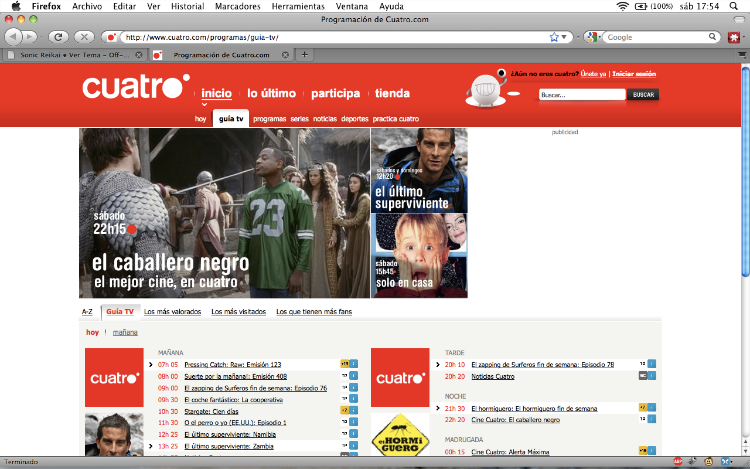This screenshot has width=750, height=469.
Task: Open the tienda section
Action: pyautogui.click(x=393, y=93)
